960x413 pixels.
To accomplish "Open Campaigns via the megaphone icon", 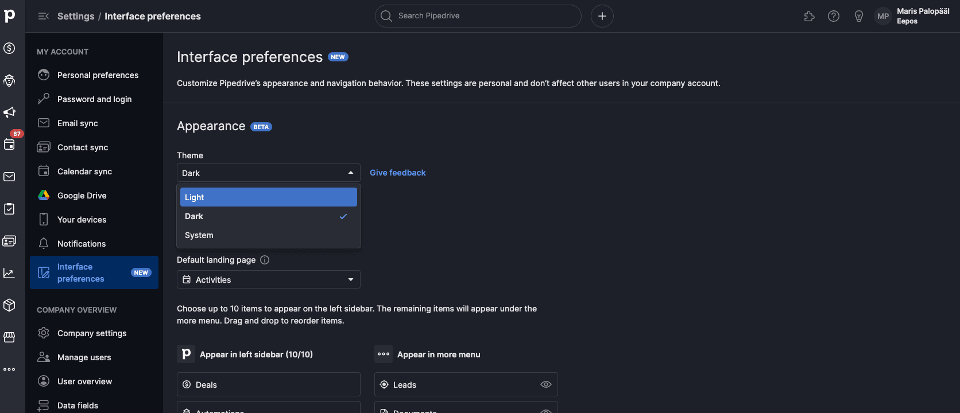I will coord(9,112).
